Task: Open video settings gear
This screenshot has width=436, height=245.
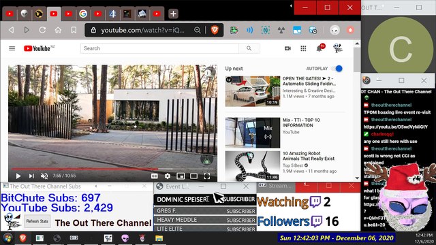Action: 168,176
